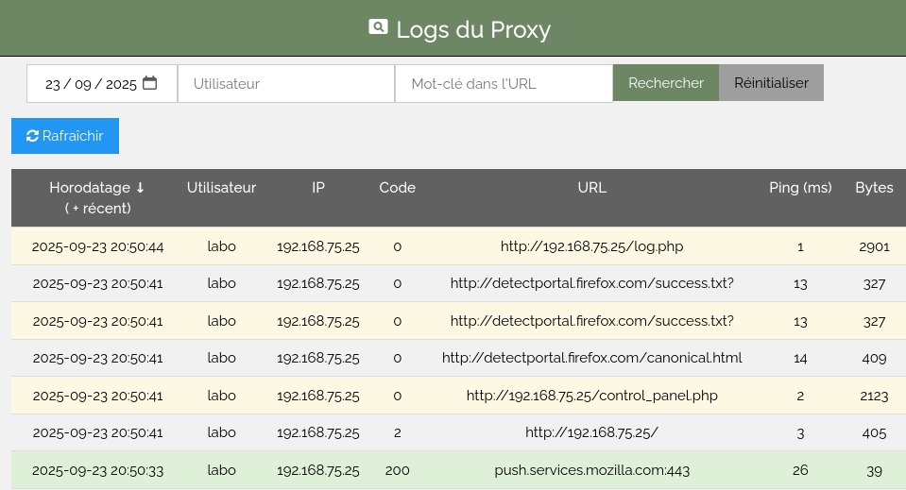Image resolution: width=906 pixels, height=490 pixels.
Task: Focus the Mot-clé dans l'URL field
Action: [504, 83]
